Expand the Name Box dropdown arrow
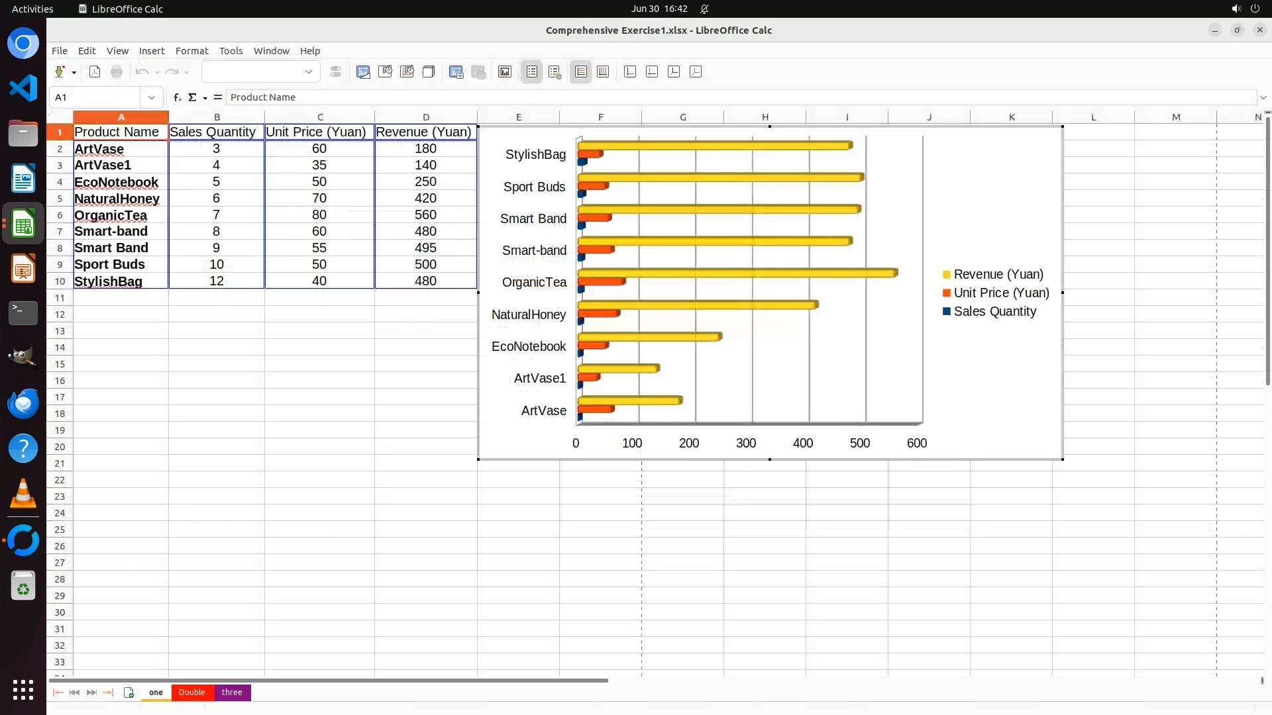Viewport: 1272px width, 715px height. click(152, 97)
